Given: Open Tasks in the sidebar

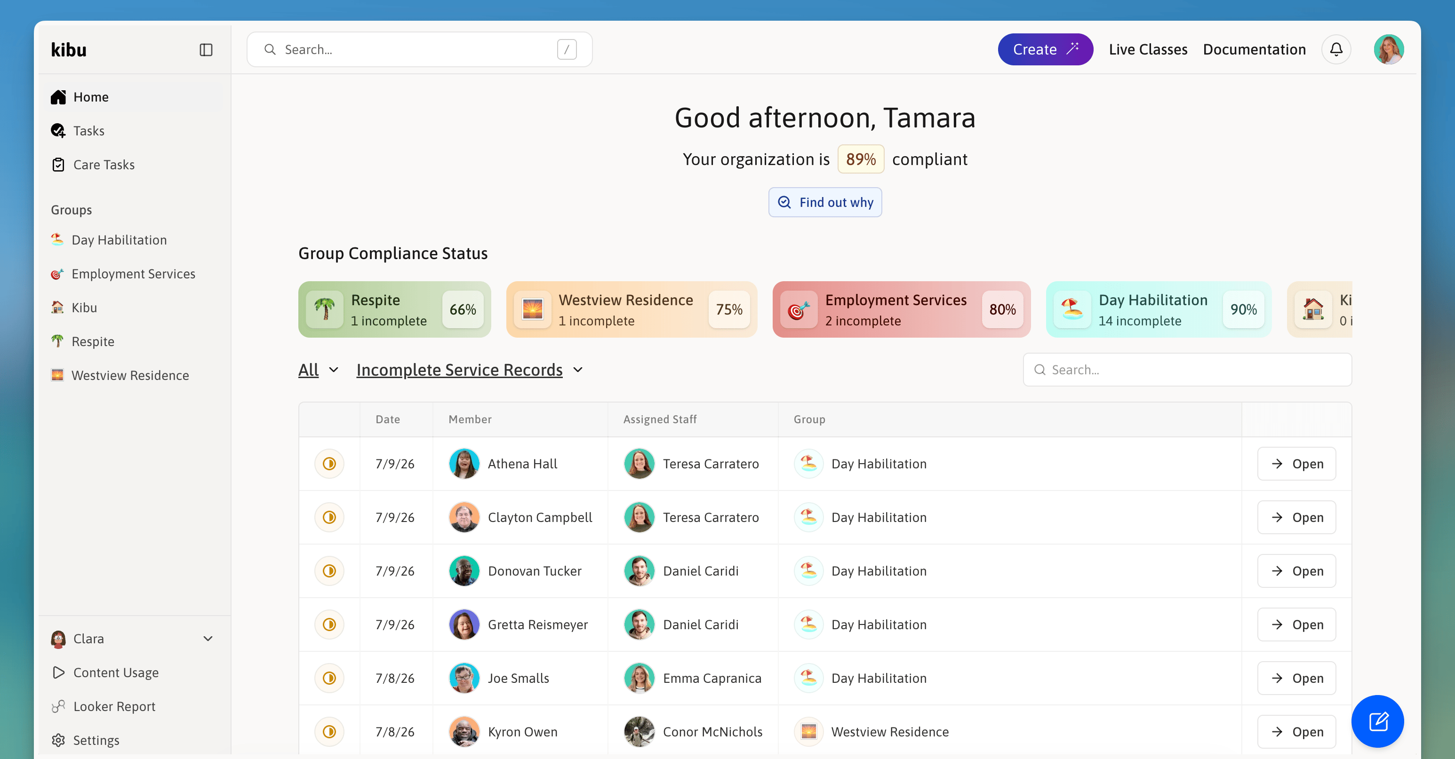Looking at the screenshot, I should tap(135, 131).
